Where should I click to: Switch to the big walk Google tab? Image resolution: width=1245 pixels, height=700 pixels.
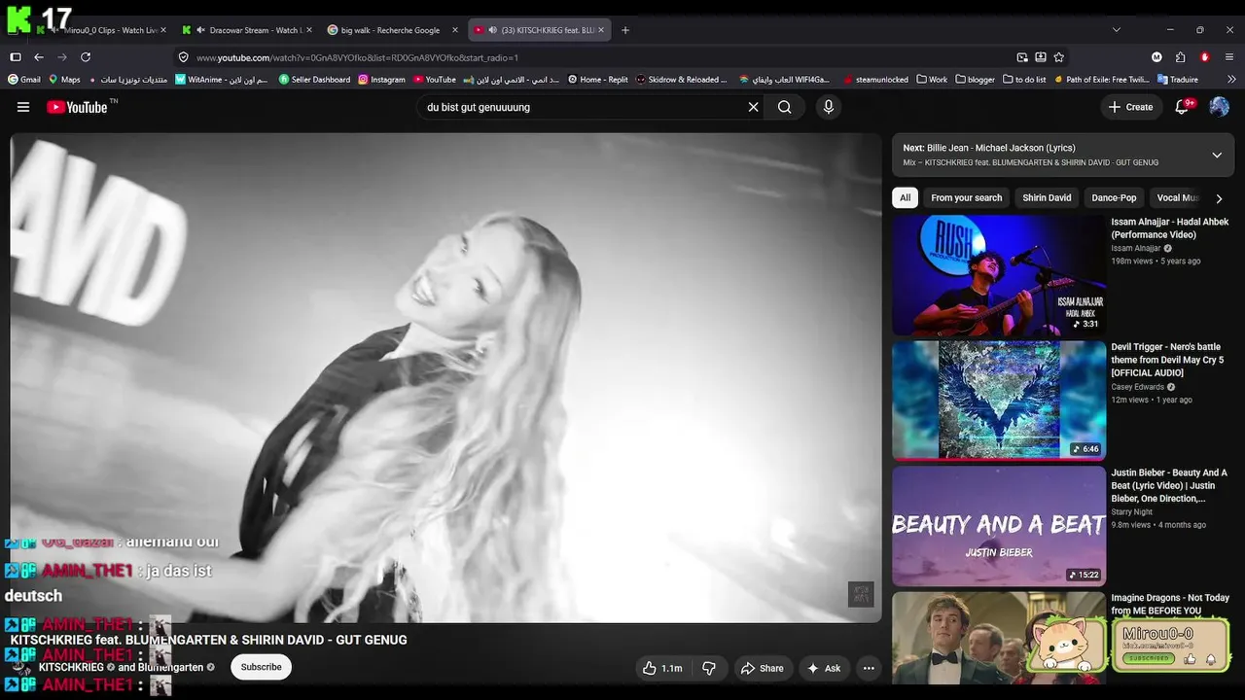coord(391,30)
